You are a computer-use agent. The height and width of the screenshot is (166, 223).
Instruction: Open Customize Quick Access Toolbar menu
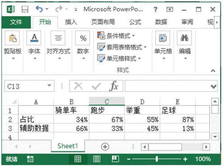coord(76,10)
